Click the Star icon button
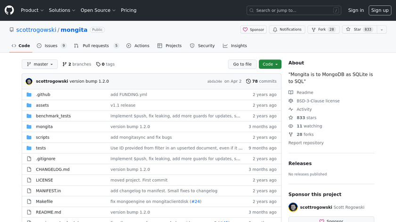 point(348,30)
